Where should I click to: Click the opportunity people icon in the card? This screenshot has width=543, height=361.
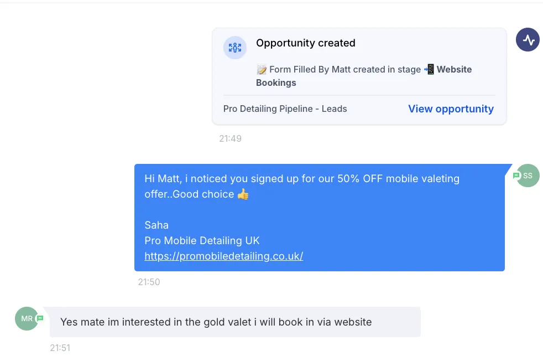click(x=235, y=48)
